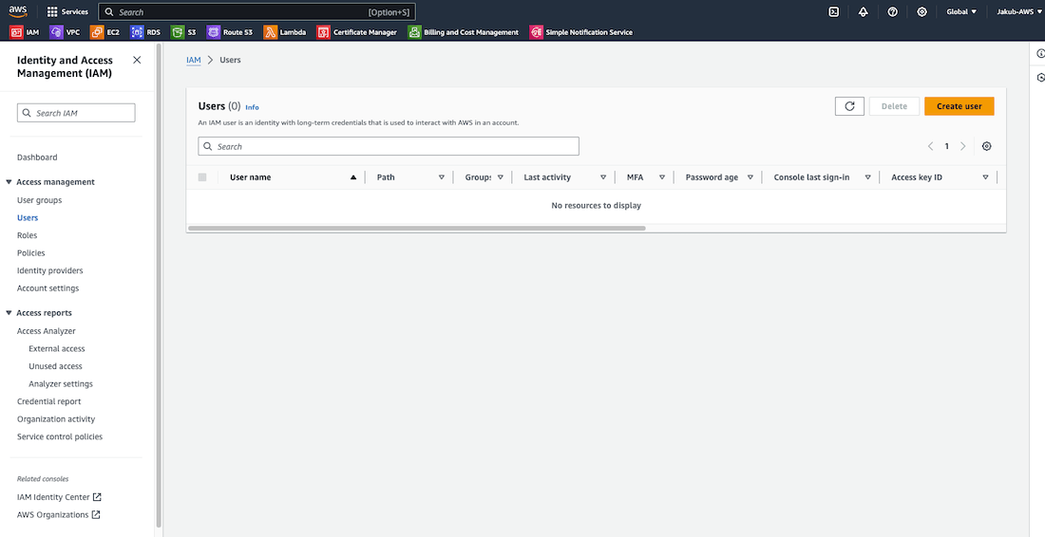
Task: Open the notifications bell
Action: [x=863, y=12]
